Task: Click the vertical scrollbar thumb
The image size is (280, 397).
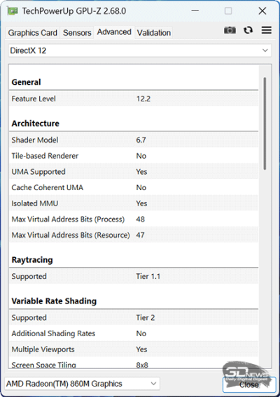Action: pyautogui.click(x=265, y=124)
